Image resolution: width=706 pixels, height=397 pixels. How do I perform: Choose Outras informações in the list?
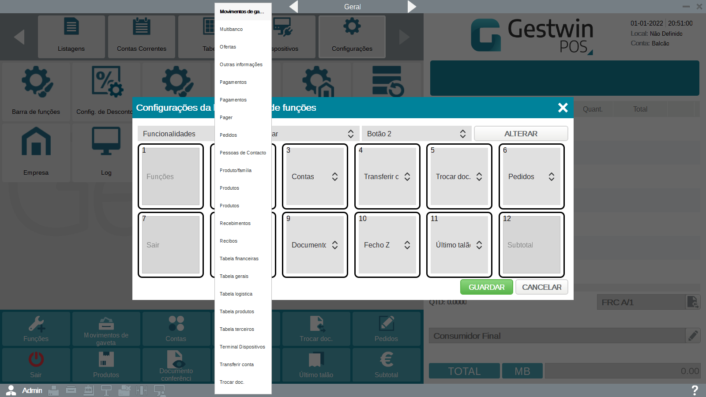pos(243,64)
